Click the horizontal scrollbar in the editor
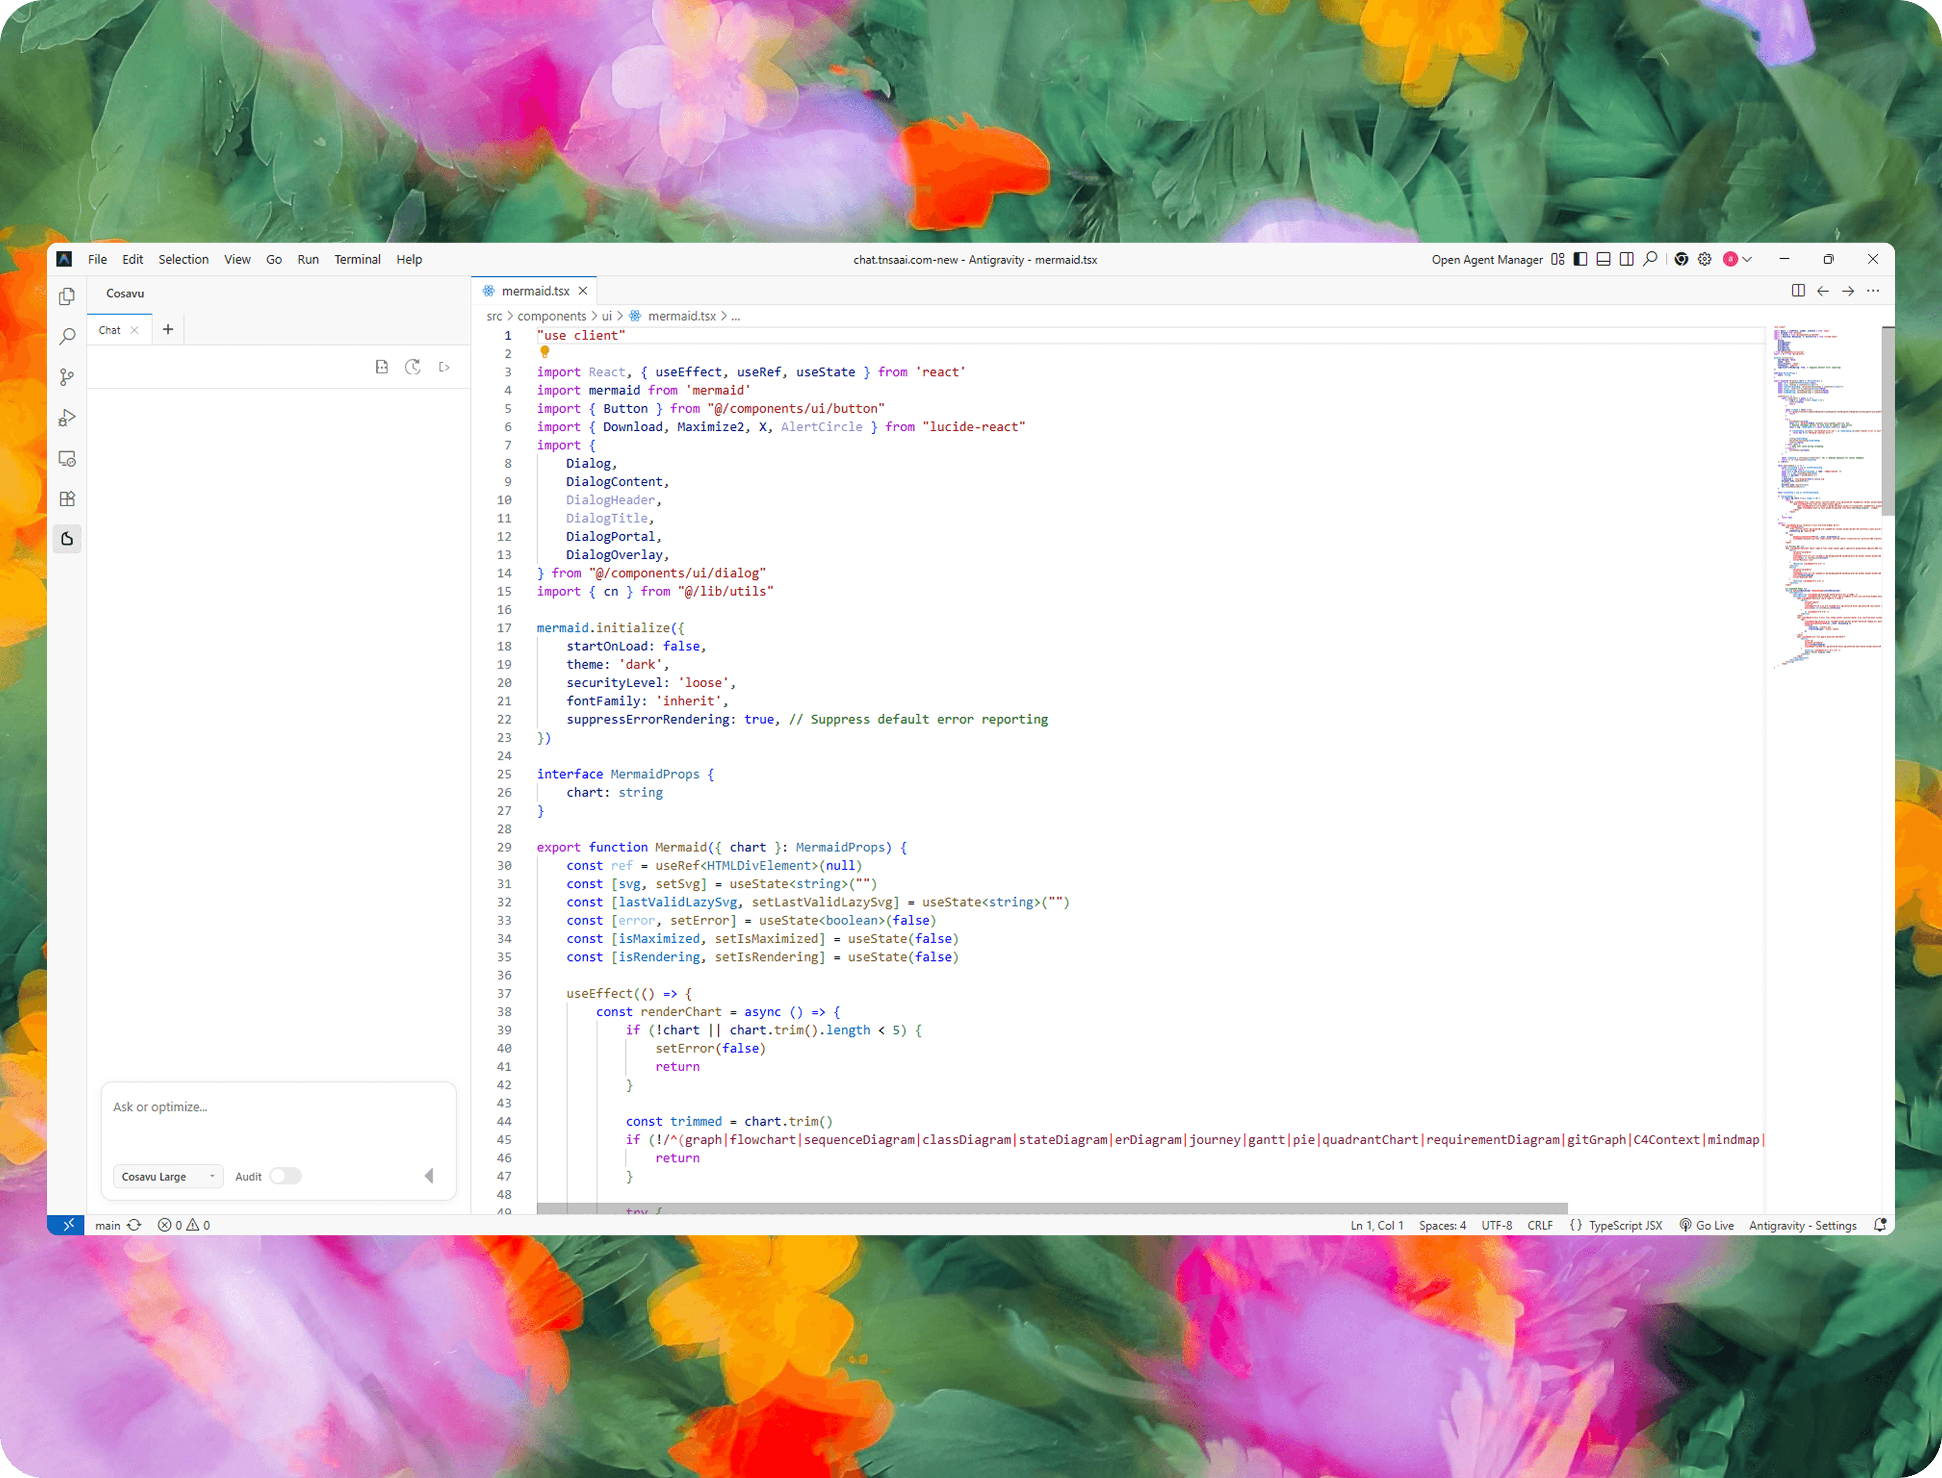The width and height of the screenshot is (1942, 1478). point(1052,1208)
